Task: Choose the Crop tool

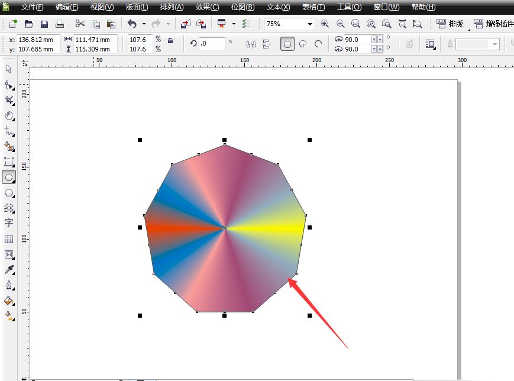Action: (x=8, y=99)
